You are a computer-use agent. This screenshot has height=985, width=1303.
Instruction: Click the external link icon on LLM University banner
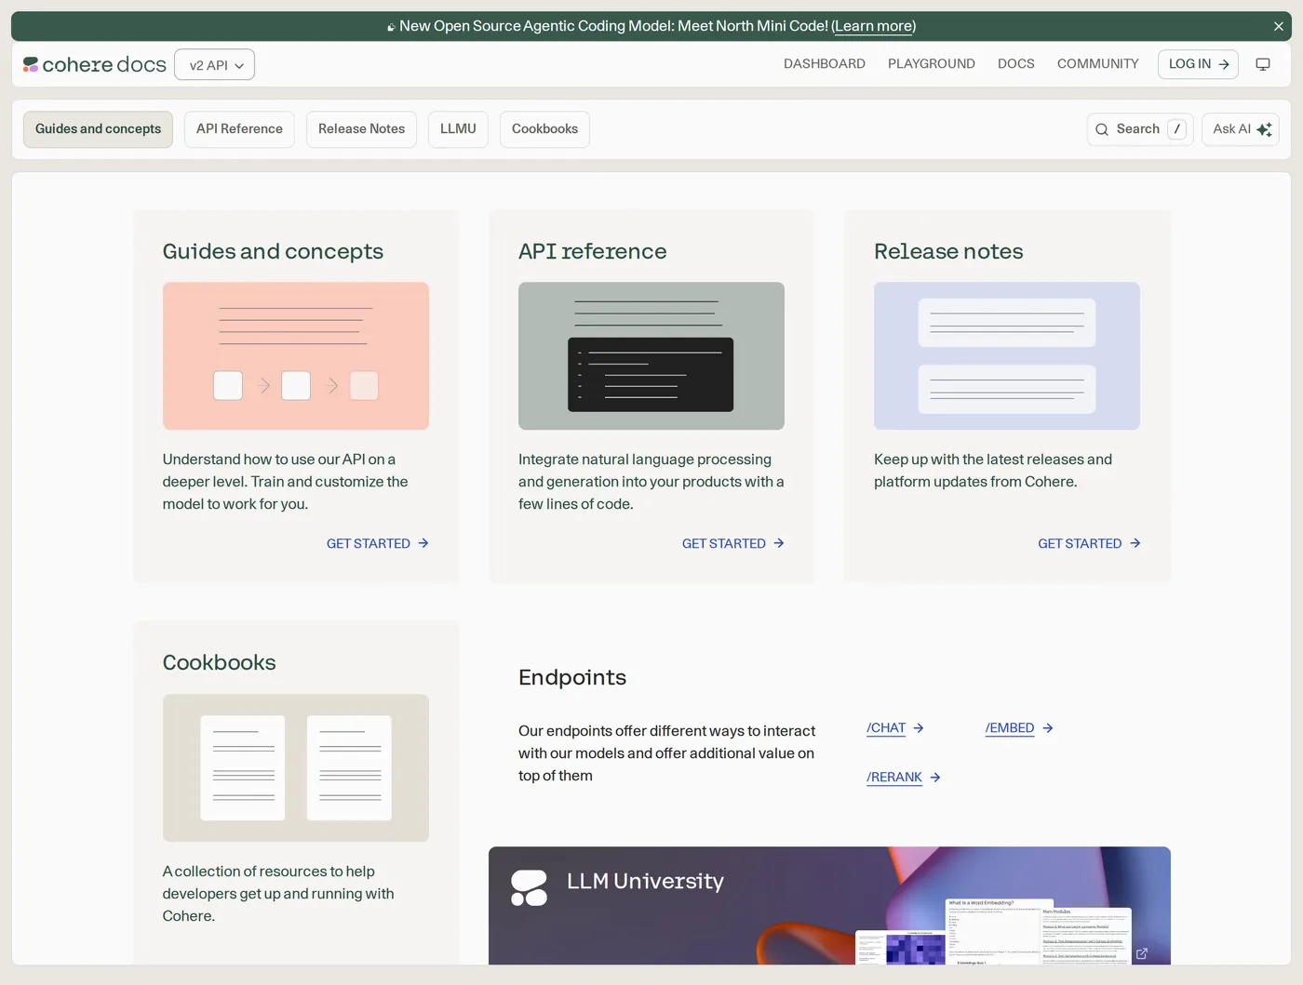pyautogui.click(x=1142, y=953)
